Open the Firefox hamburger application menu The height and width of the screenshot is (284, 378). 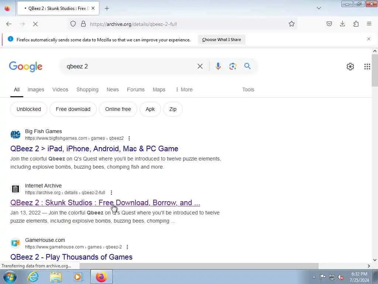coord(369,24)
